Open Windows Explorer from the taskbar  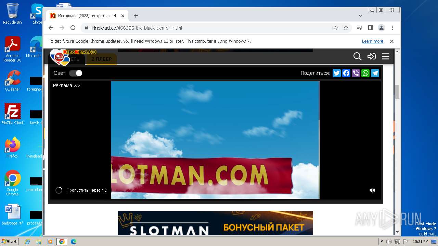39,242
